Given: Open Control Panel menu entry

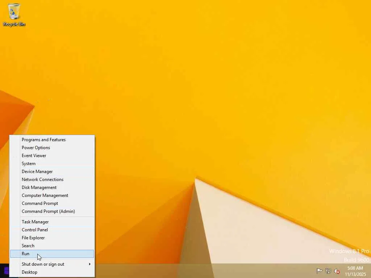Looking at the screenshot, I should (52, 230).
